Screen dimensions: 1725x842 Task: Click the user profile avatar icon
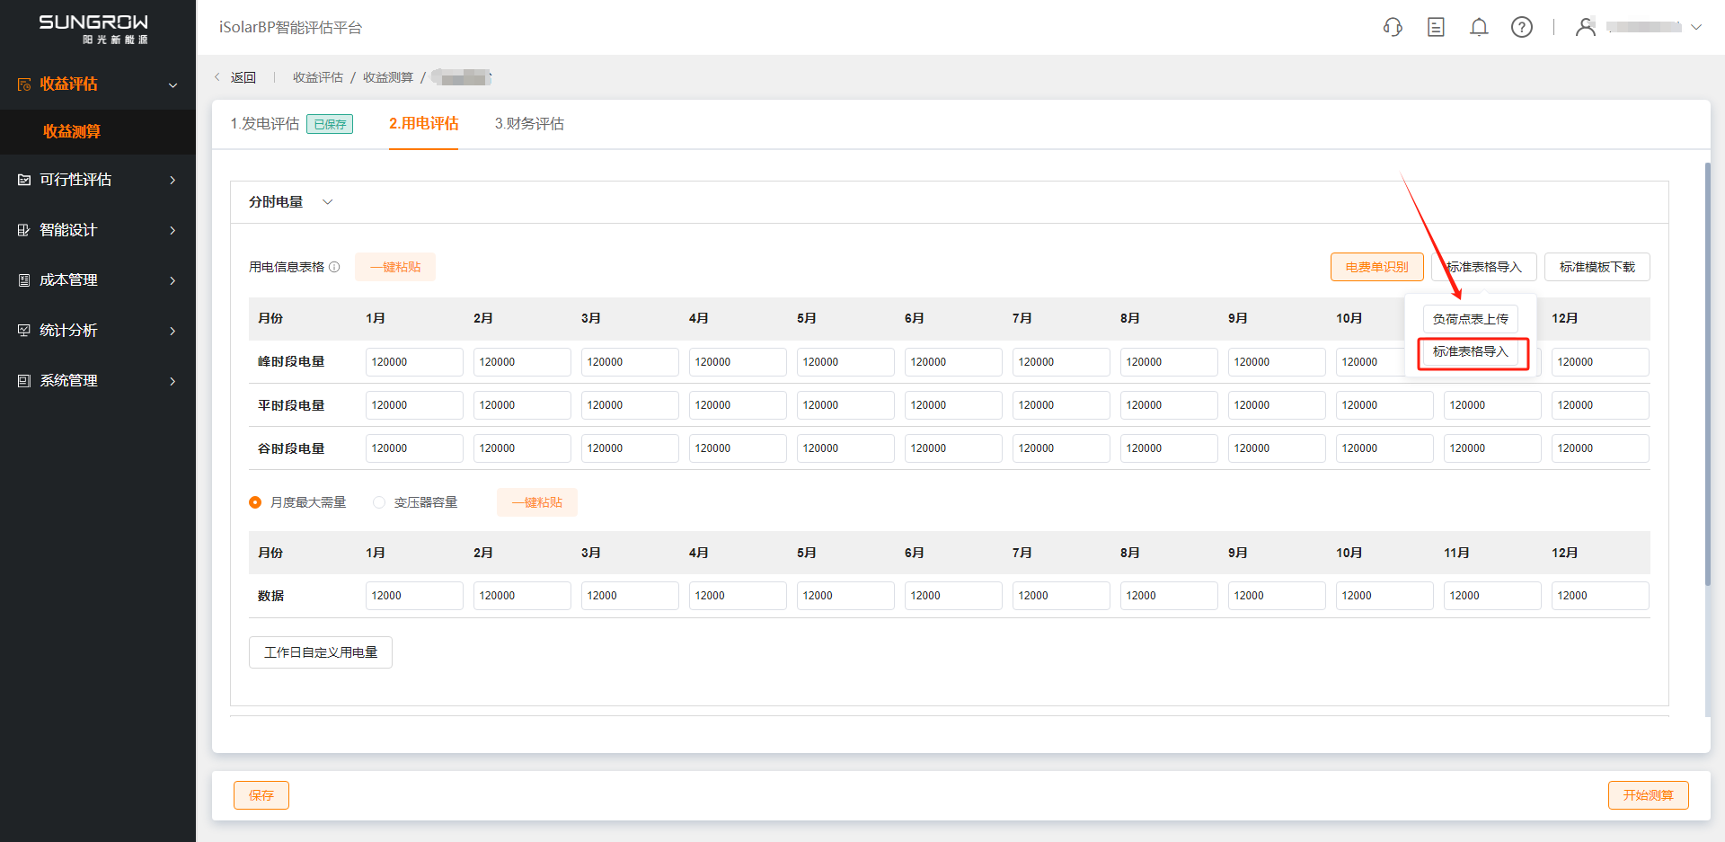point(1586,27)
